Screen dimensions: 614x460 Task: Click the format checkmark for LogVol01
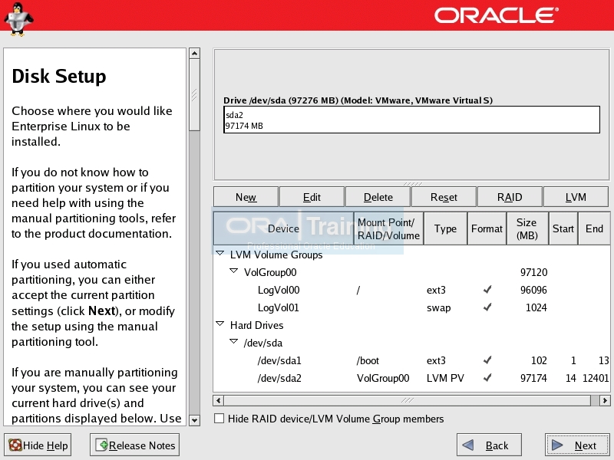(487, 307)
